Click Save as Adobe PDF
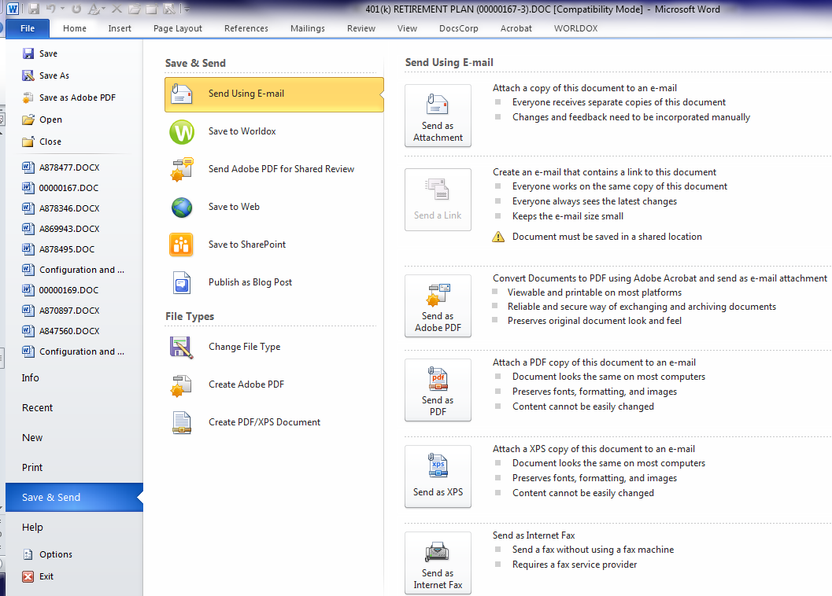 (69, 97)
